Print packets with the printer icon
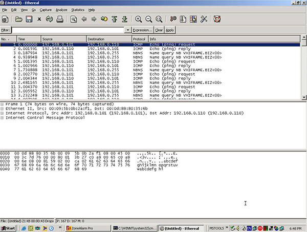Viewport: 307px width, 232px height. [x=60, y=19]
